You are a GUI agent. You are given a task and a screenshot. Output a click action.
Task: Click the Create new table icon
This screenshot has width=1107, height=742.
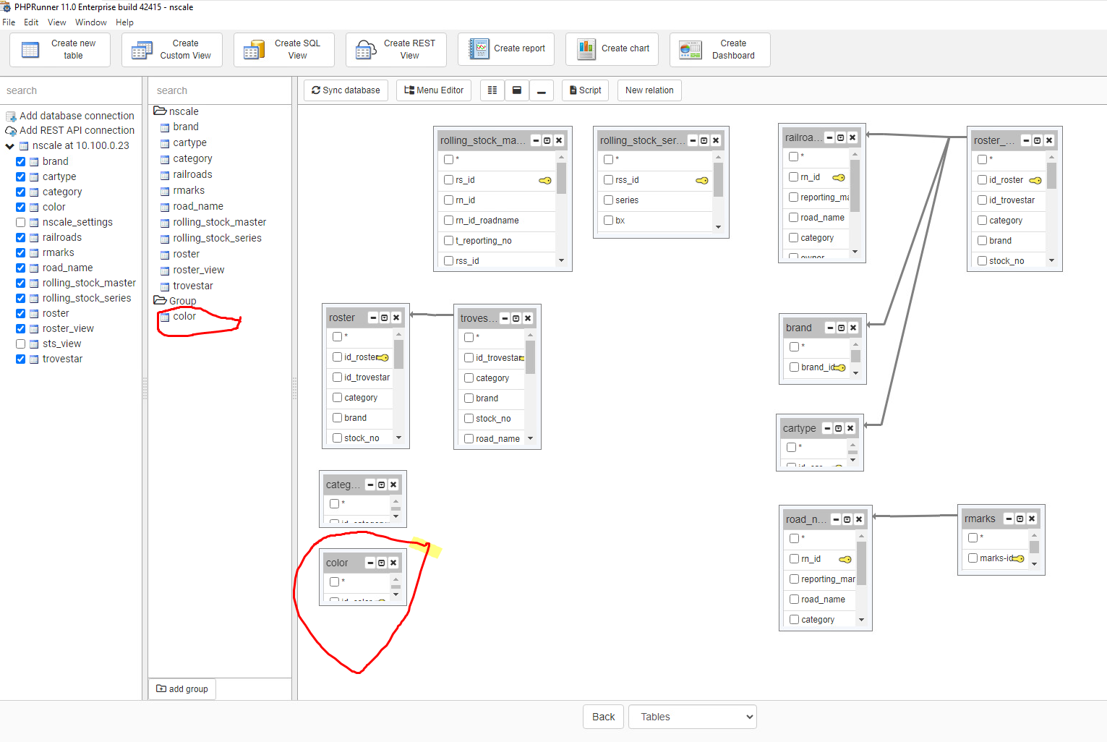(x=31, y=50)
